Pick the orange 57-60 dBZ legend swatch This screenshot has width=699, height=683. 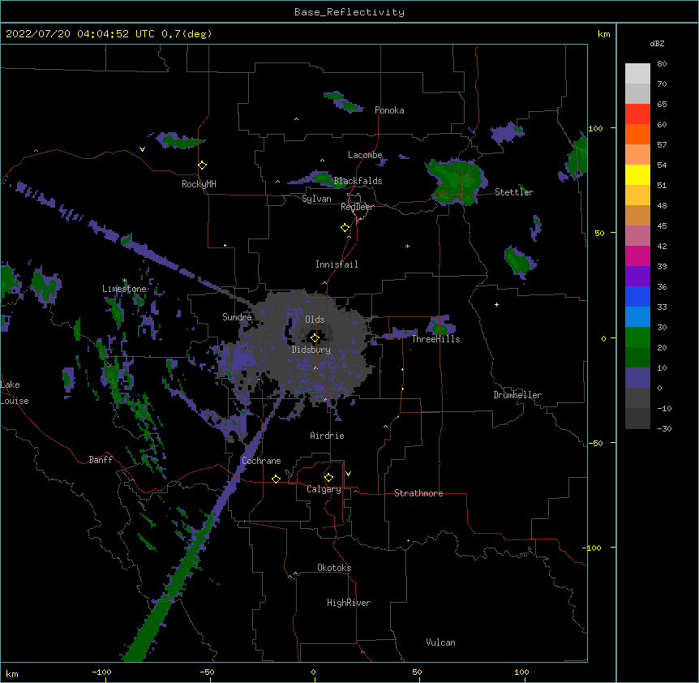(x=637, y=135)
